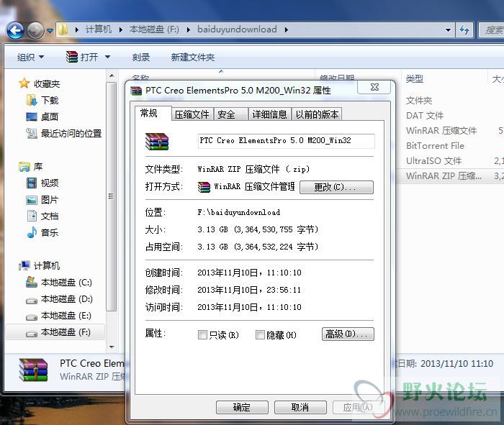Open 最近访问的位置 icon
Screen dimensions: 504x425
click(32, 133)
